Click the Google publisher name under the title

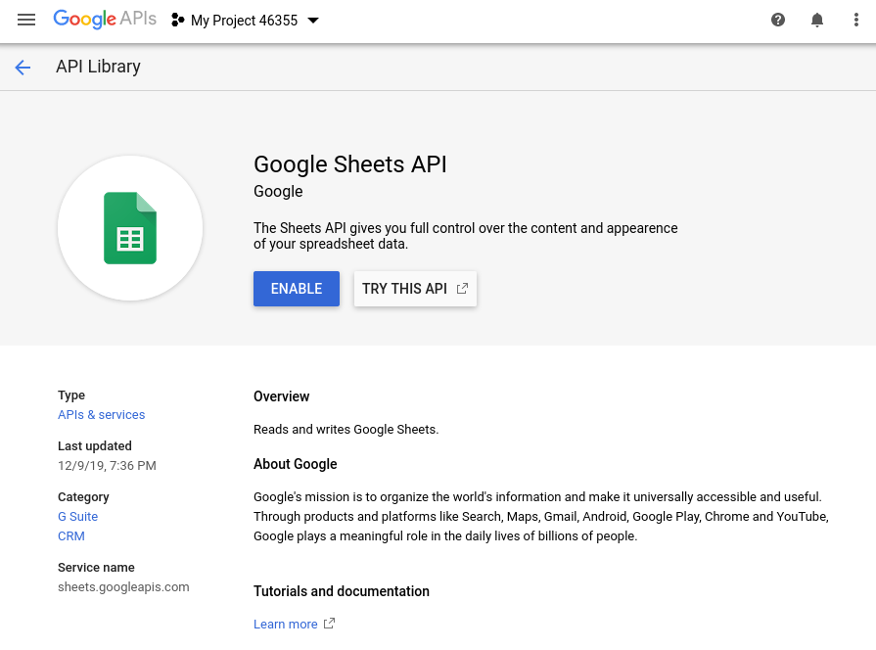pos(278,191)
